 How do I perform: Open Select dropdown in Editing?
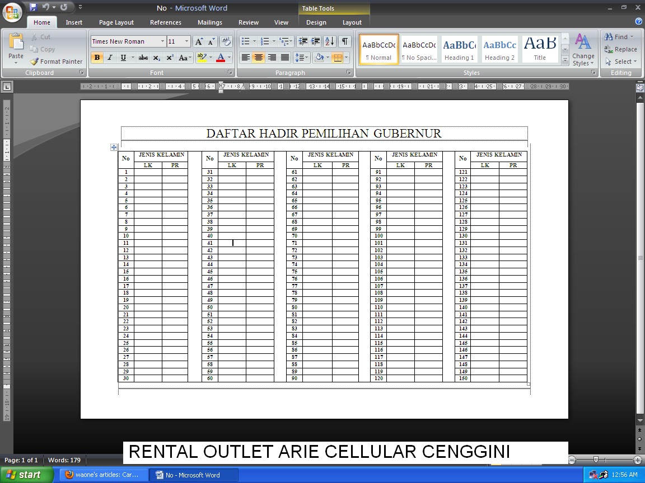(621, 61)
